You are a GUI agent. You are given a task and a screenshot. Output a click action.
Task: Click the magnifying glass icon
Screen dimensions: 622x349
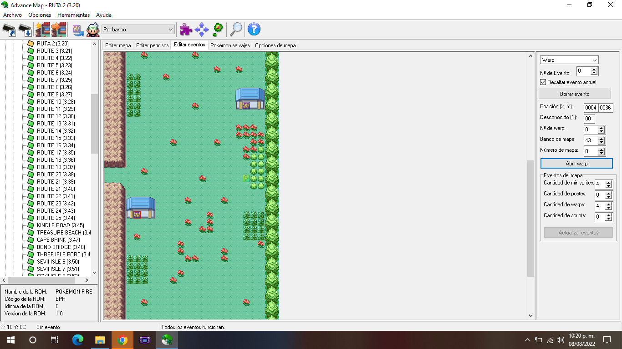click(236, 30)
